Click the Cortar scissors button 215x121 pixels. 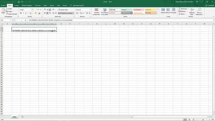coord(9,9)
